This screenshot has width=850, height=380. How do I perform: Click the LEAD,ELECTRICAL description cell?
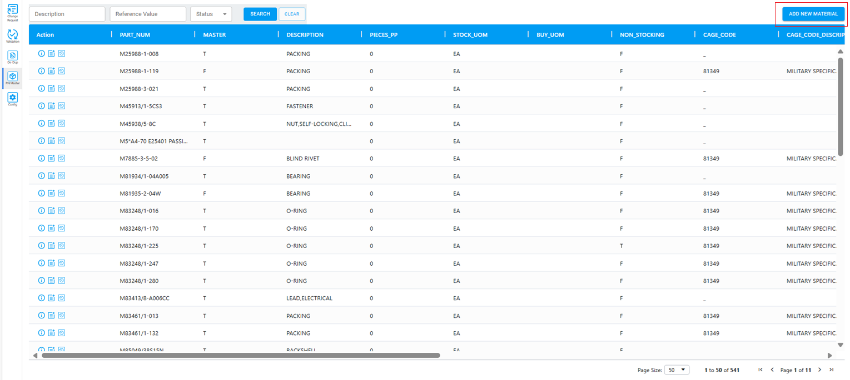coord(310,298)
